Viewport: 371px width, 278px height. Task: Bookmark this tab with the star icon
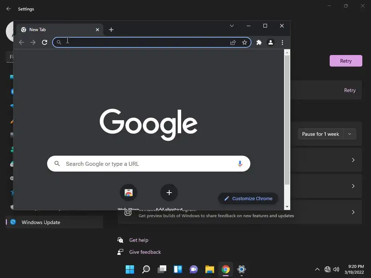click(245, 42)
